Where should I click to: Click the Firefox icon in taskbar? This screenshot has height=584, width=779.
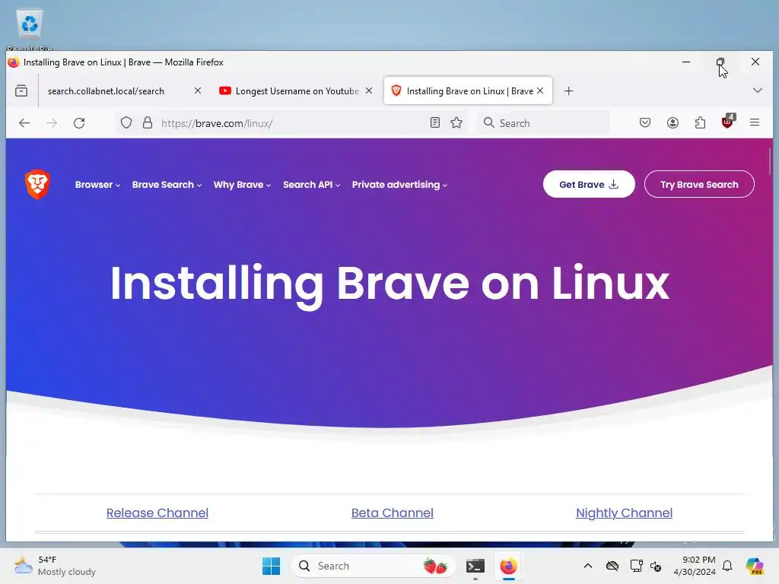click(509, 566)
